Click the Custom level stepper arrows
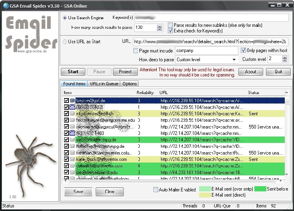 pyautogui.click(x=285, y=59)
